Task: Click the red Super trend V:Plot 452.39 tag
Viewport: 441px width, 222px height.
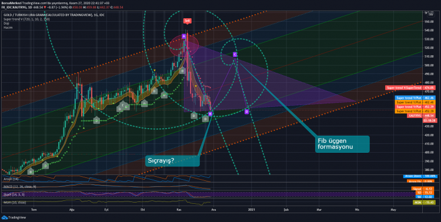Action: click(415, 107)
